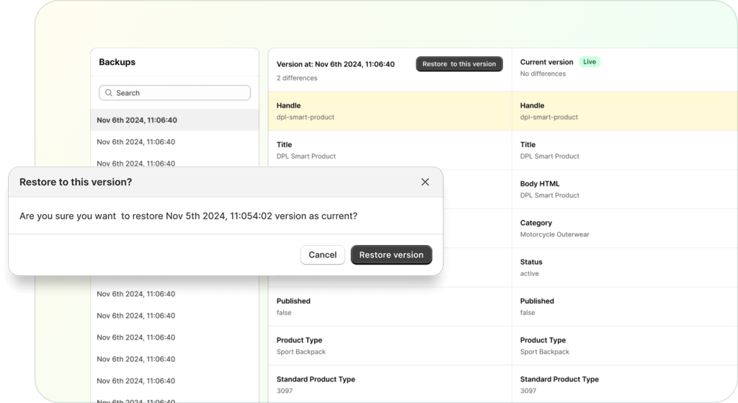Viewport: 738px width, 403px height.
Task: Select the highlighted backup entry at top
Action: click(x=137, y=120)
